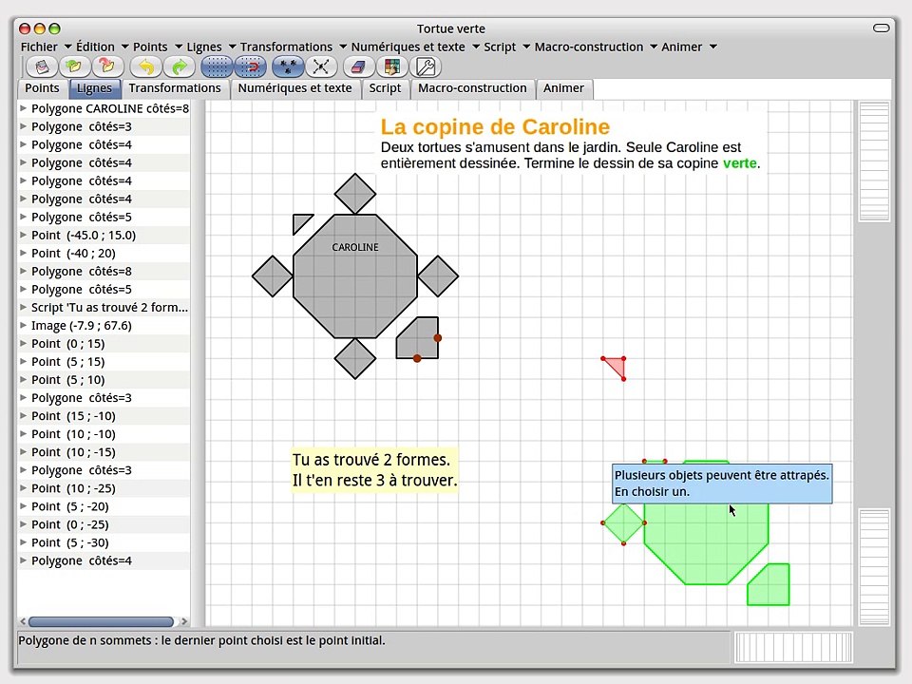This screenshot has width=912, height=684.
Task: Expand the Polygone CAROLINE côtés=8 entry
Action: pyautogui.click(x=23, y=108)
